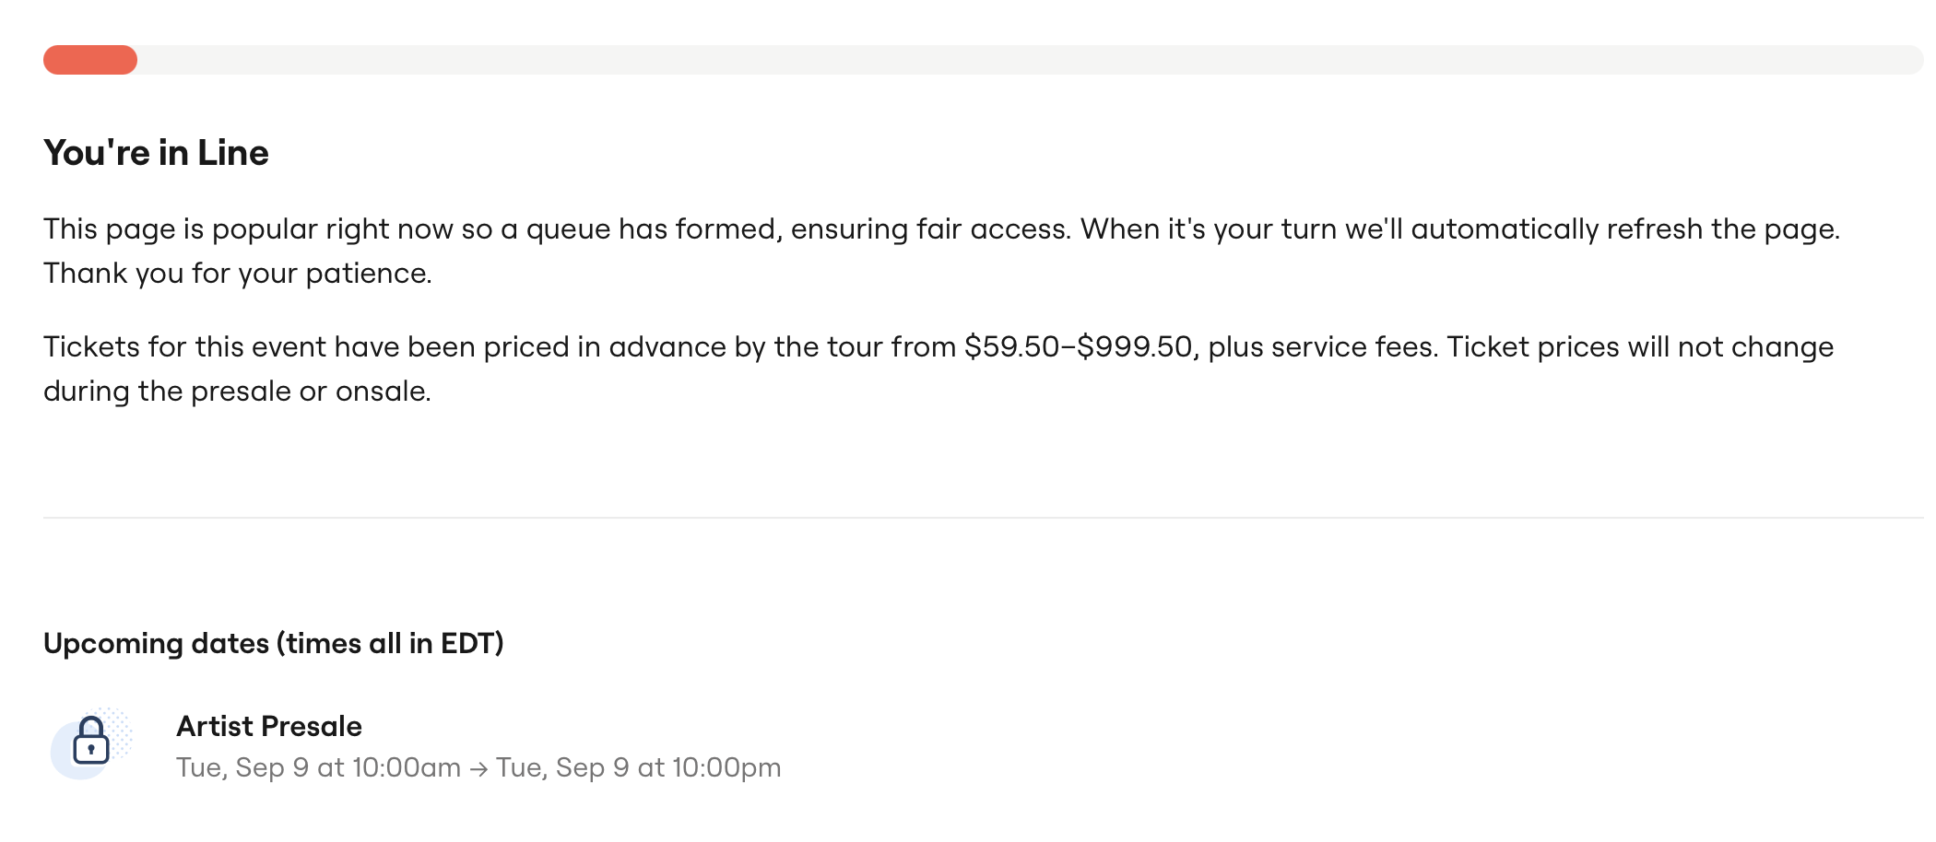The width and height of the screenshot is (1936, 842).
Task: Click the "ensuring fair access" phrase
Action: 931,229
